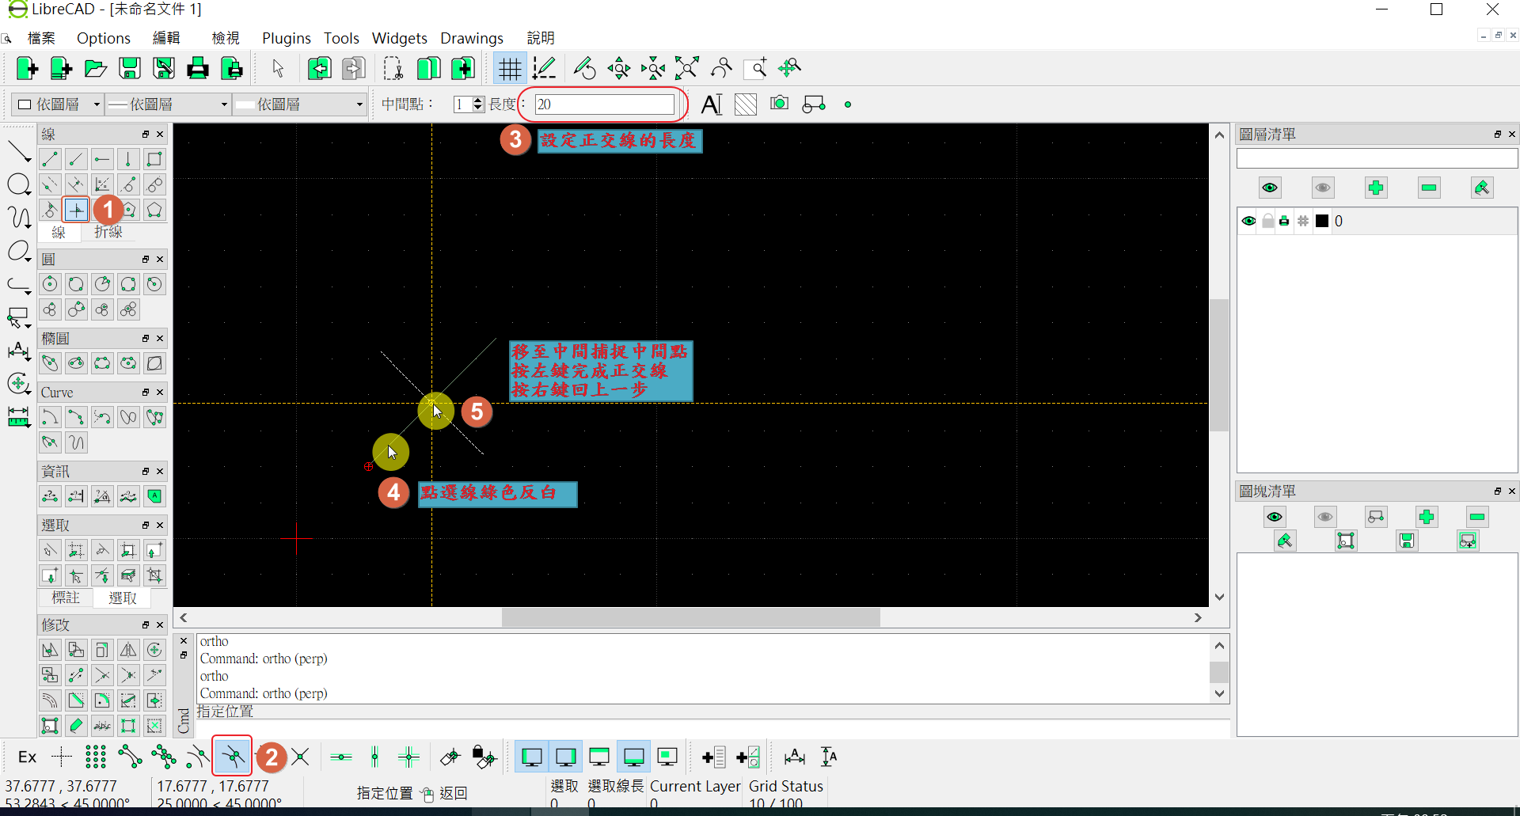This screenshot has width=1520, height=816.
Task: Expand the circle tools side menu
Action: tap(19, 185)
